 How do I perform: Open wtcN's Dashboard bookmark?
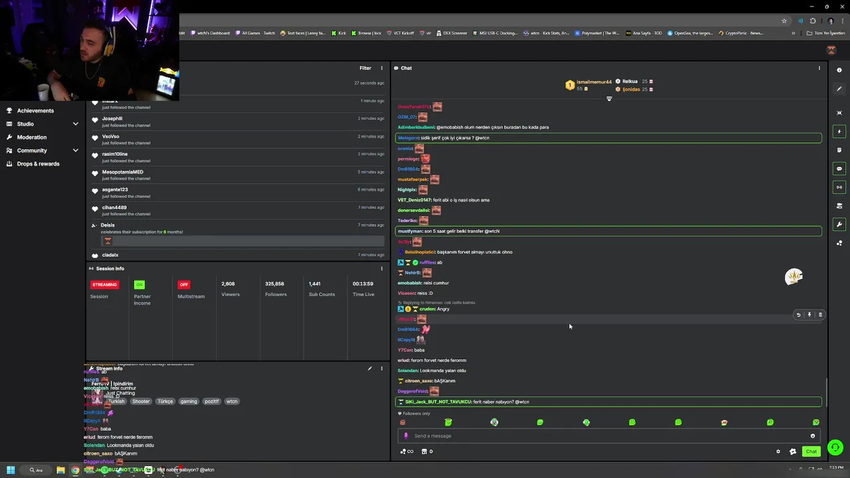click(x=210, y=33)
